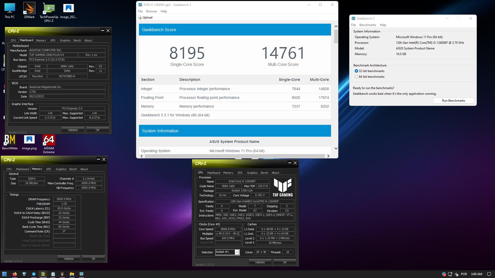This screenshot has width=495, height=278.
Task: Open File Explorer from the taskbar
Action: click(x=72, y=274)
